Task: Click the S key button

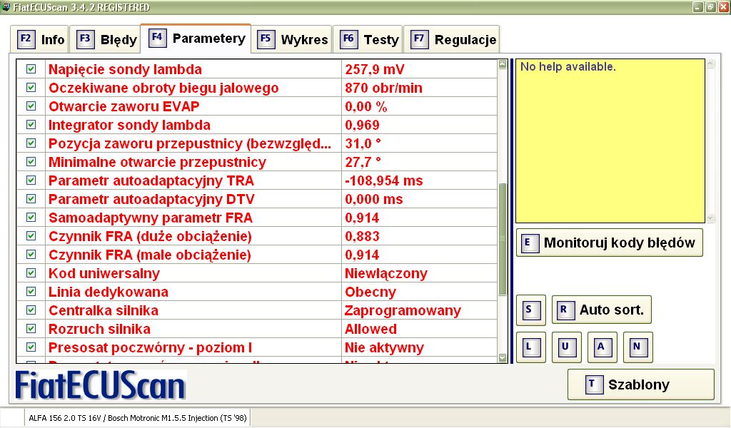Action: 531,310
